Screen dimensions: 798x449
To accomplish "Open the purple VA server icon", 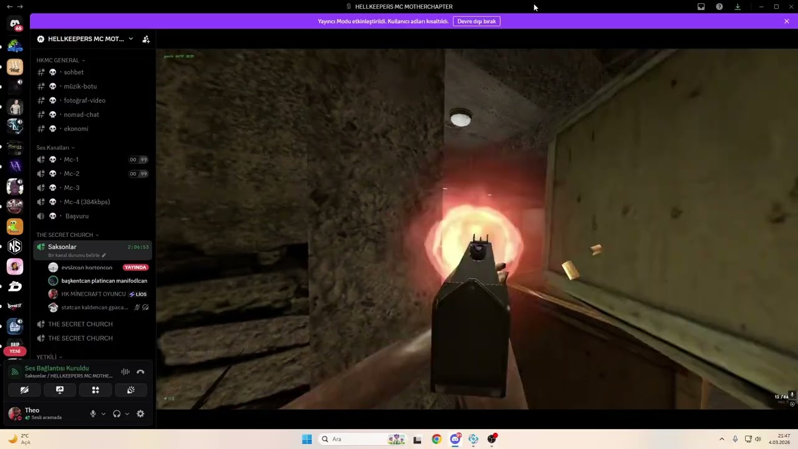I will tap(15, 166).
